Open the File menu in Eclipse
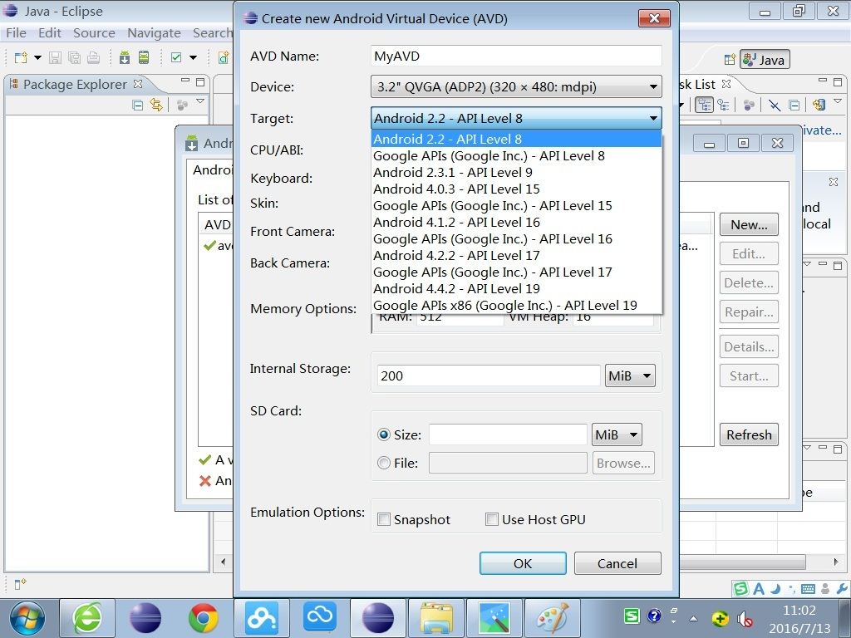This screenshot has width=851, height=638. click(x=16, y=33)
